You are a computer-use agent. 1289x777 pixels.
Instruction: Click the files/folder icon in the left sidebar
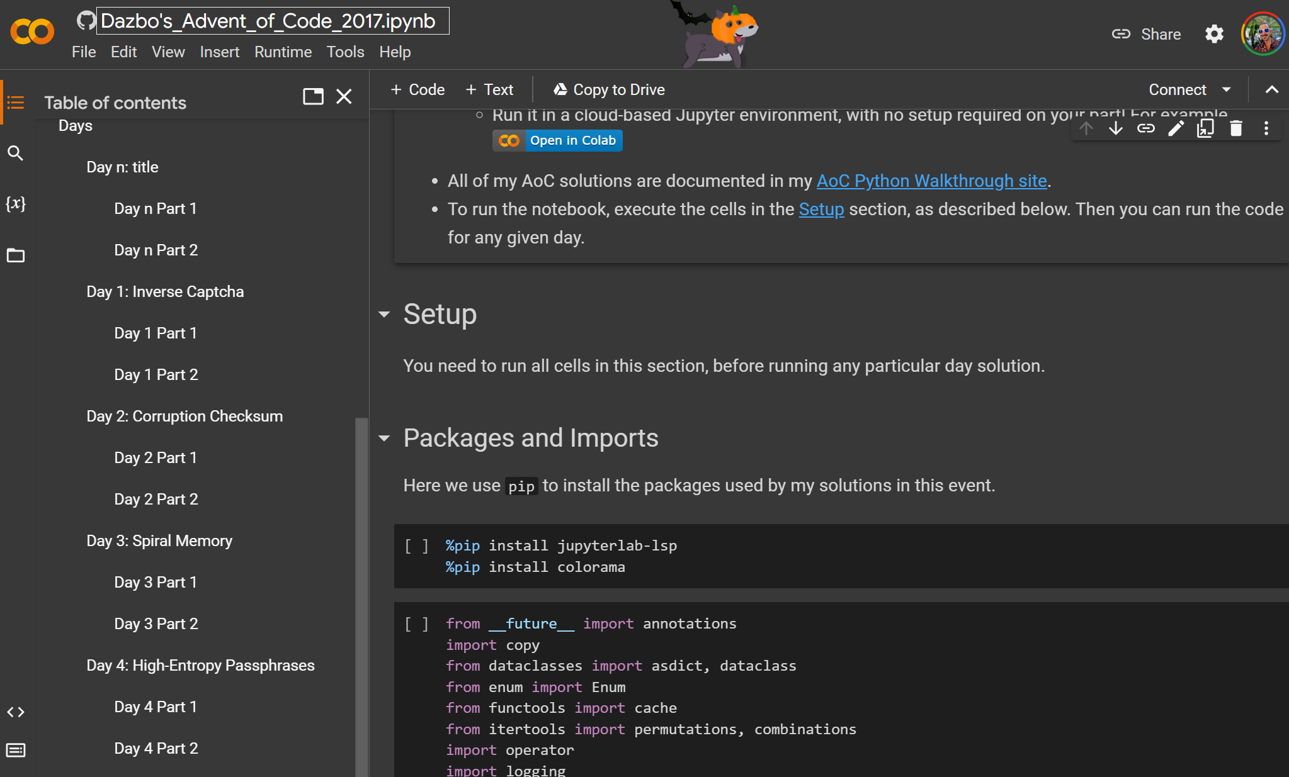(16, 255)
